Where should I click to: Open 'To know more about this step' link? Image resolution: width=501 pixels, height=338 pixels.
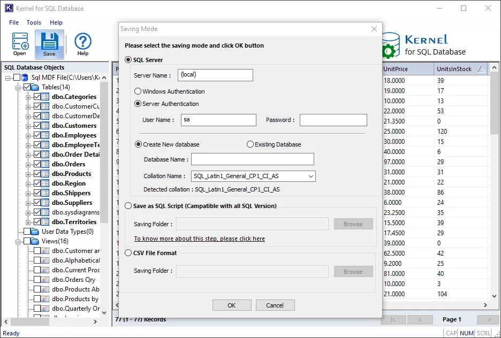199,239
